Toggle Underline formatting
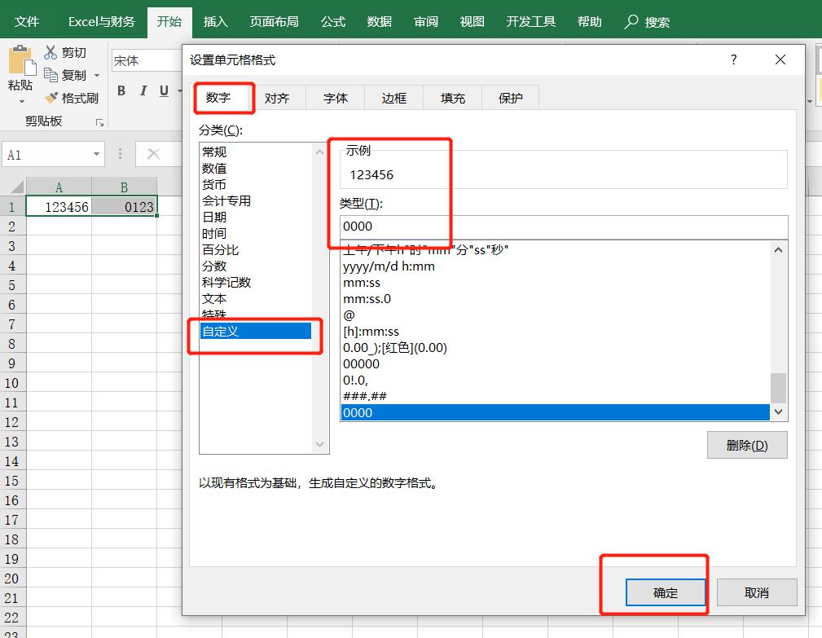 coord(164,91)
